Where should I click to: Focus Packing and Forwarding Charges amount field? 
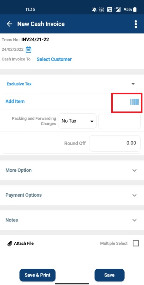120,121
